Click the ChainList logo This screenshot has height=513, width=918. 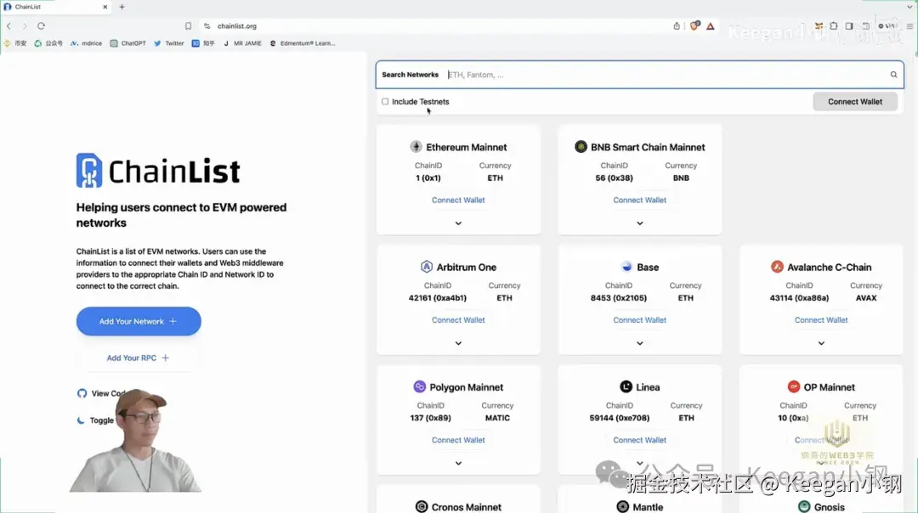pyautogui.click(x=158, y=171)
